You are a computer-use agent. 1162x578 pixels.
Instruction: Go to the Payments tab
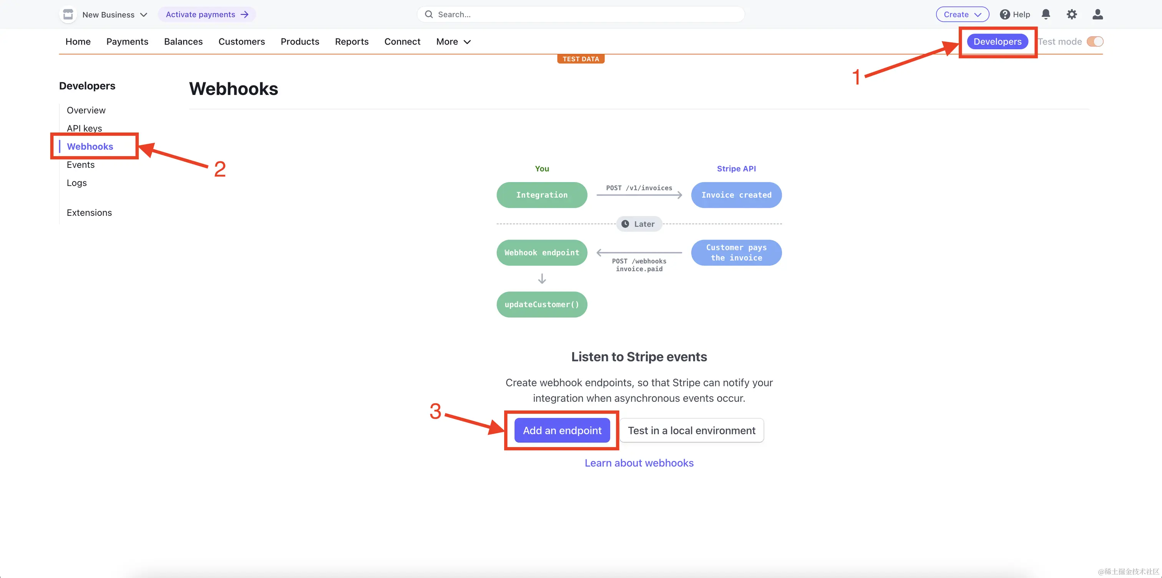[127, 41]
